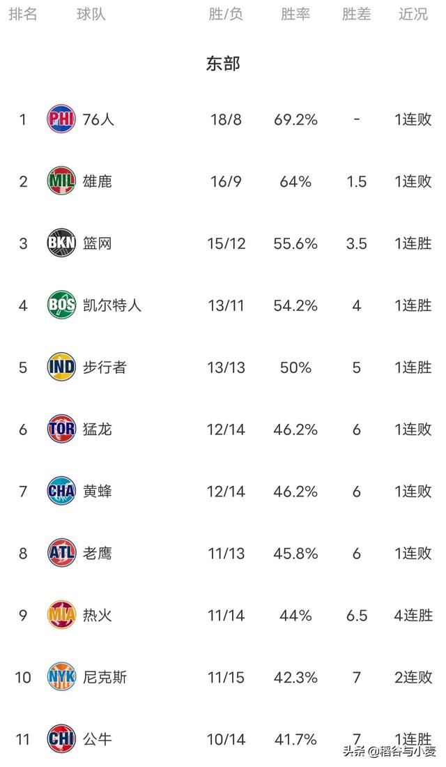The image size is (446, 767).
Task: Click the Celtics BOS team logo
Action: point(61,305)
